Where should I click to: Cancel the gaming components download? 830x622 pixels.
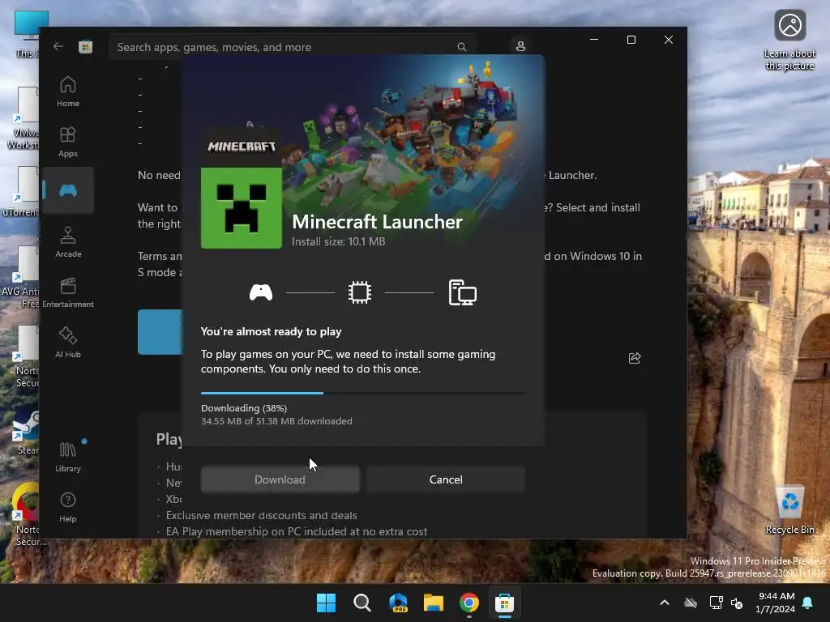(446, 479)
